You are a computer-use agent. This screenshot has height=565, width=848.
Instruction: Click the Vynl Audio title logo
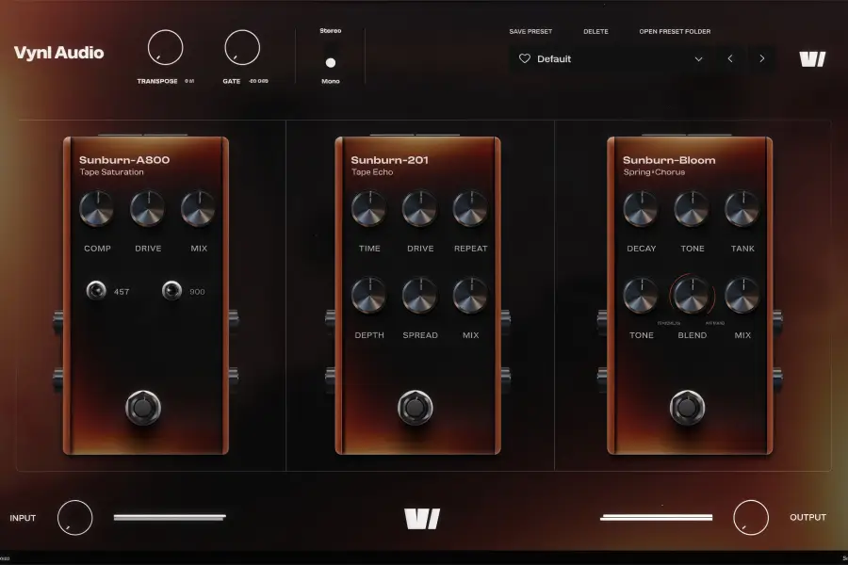coord(59,53)
